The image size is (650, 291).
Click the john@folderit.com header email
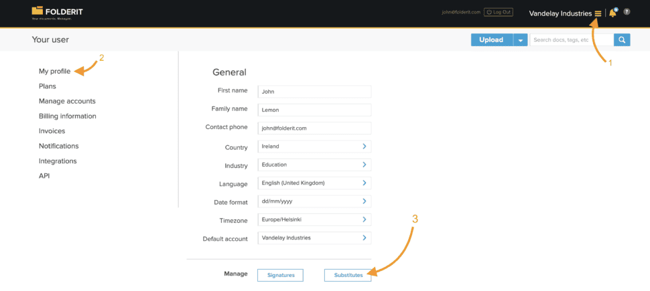[462, 12]
